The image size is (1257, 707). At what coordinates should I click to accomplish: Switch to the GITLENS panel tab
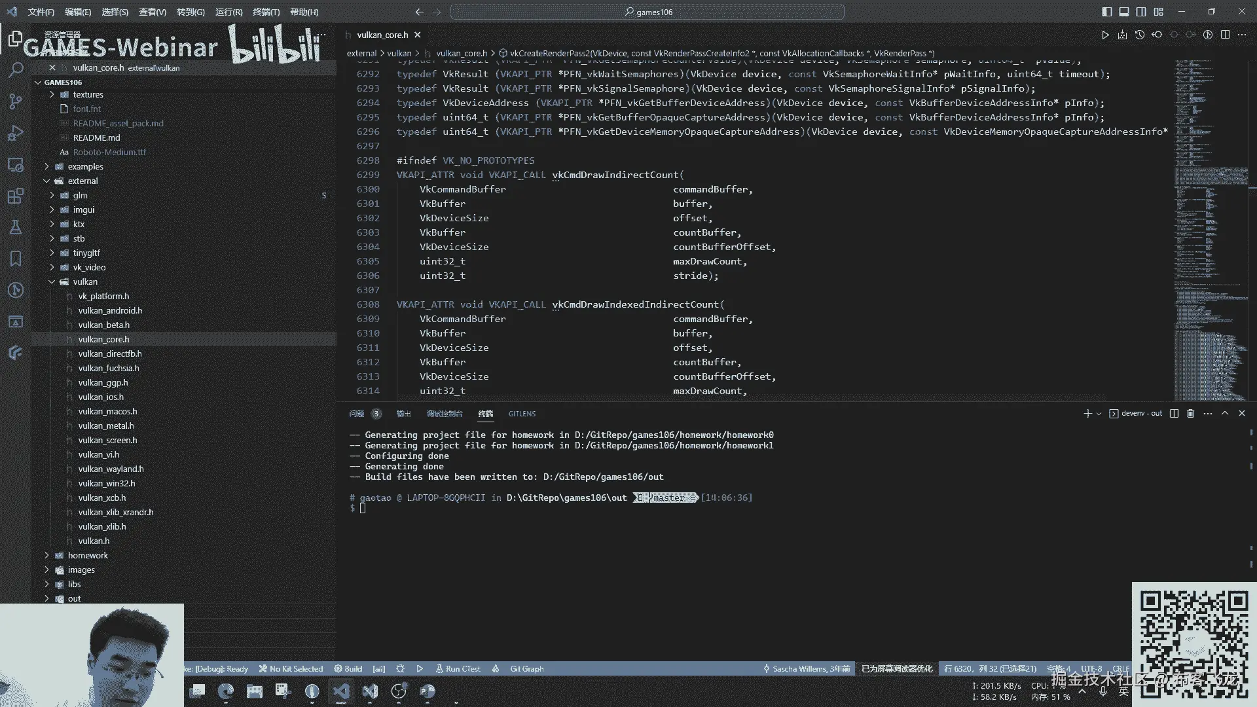(522, 414)
